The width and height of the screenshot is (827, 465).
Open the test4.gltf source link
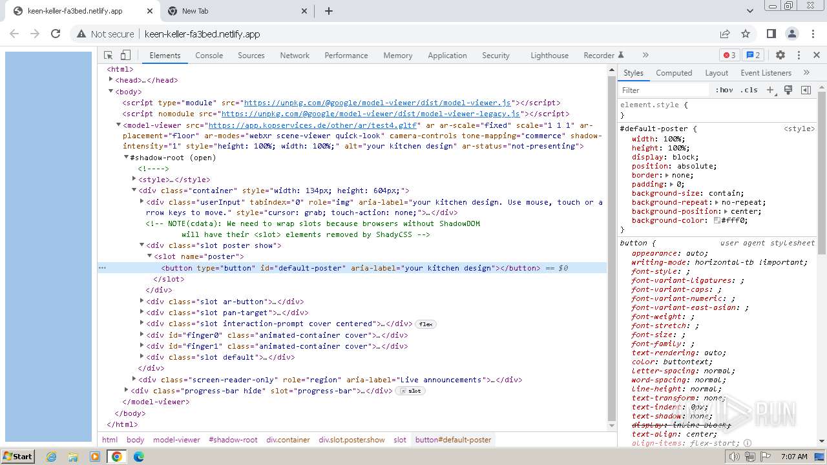click(x=313, y=125)
